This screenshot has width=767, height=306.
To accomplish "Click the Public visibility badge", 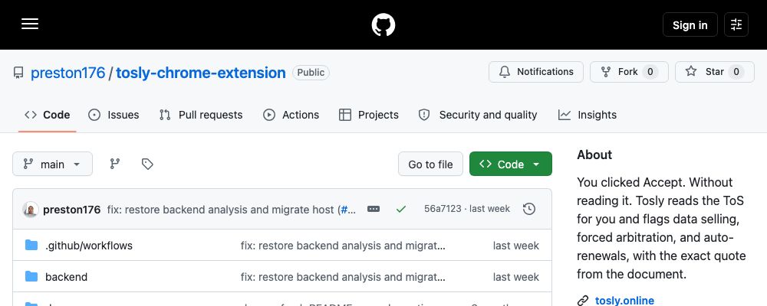I will 311,73.
